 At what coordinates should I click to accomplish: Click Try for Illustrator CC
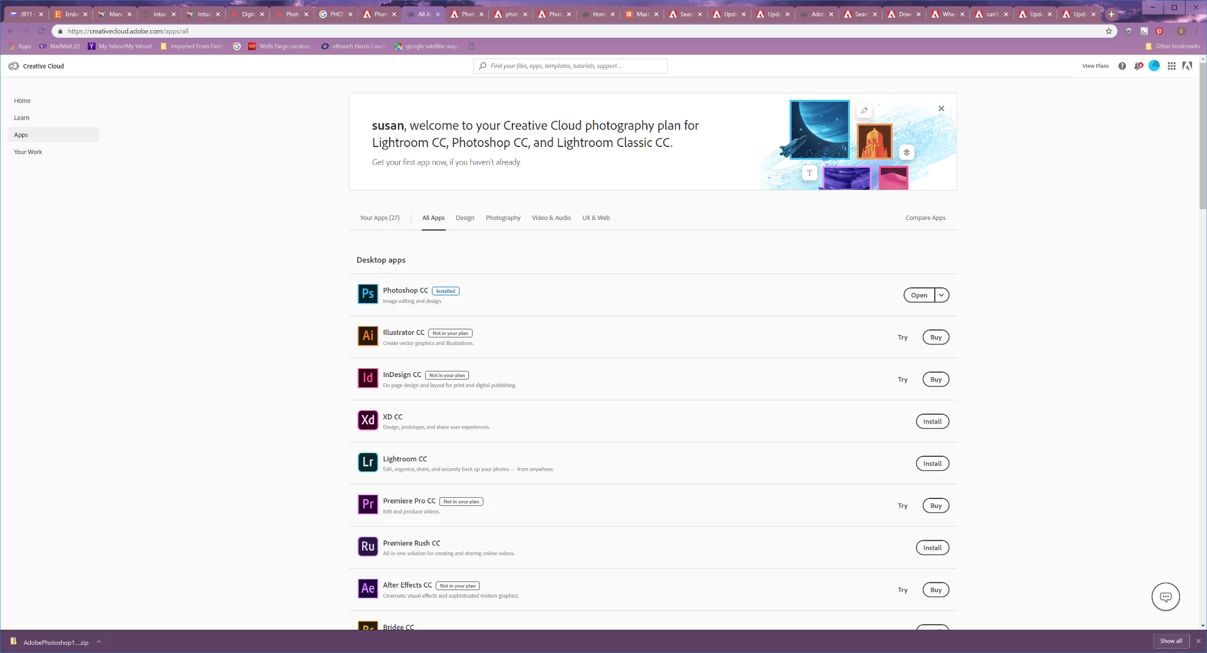pyautogui.click(x=903, y=337)
